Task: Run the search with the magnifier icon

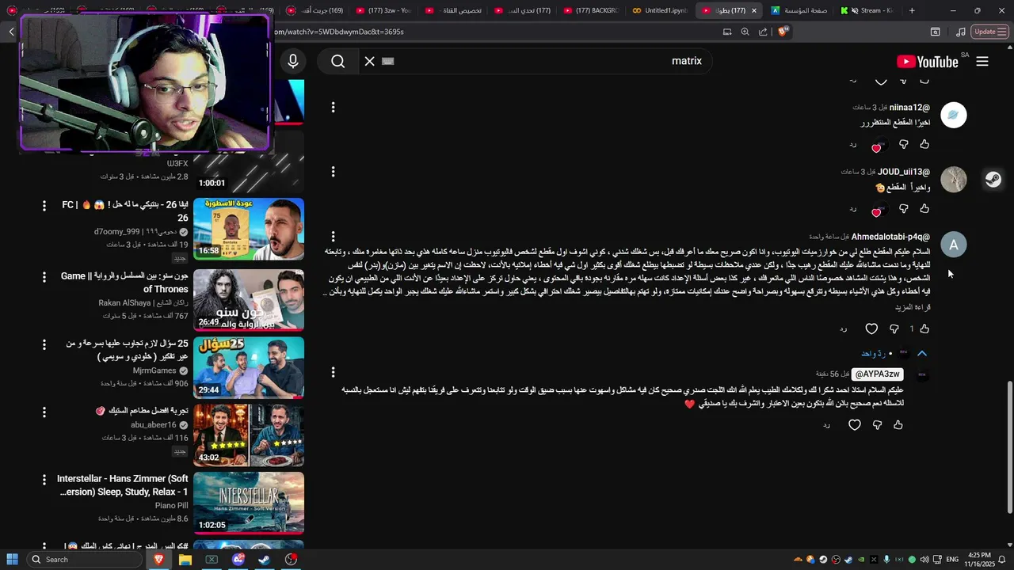Action: click(x=338, y=61)
